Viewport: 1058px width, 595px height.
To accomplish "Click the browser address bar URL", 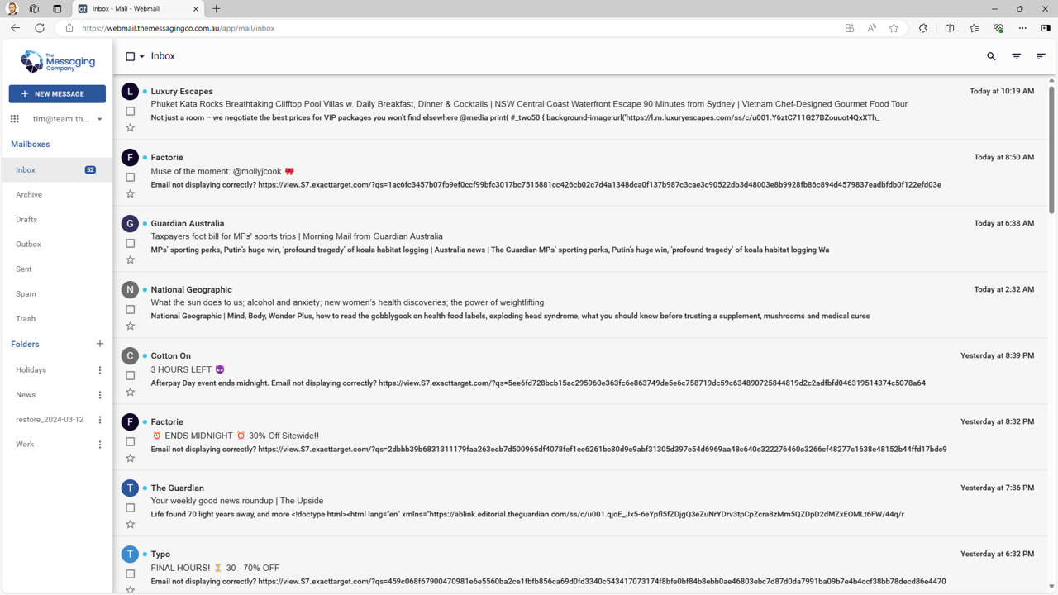I will [179, 28].
